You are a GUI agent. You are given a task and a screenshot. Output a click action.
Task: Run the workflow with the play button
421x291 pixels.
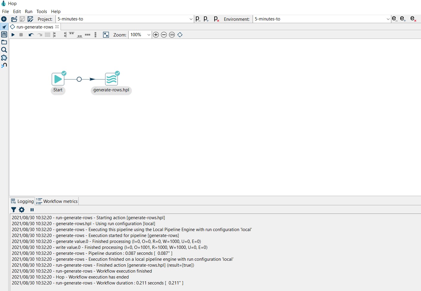click(13, 35)
